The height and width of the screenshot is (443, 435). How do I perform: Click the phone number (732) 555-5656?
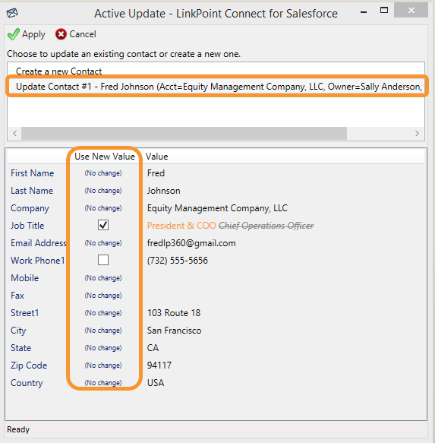(178, 261)
